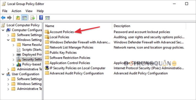
Task: Click the Advanced Audit Policy folder icon
Action: 47,73
